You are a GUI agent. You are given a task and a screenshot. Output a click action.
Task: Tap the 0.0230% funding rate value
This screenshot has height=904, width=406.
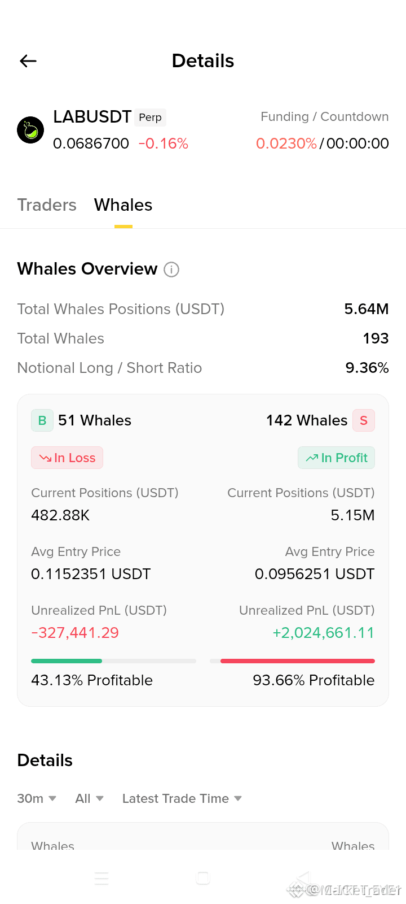(x=286, y=144)
